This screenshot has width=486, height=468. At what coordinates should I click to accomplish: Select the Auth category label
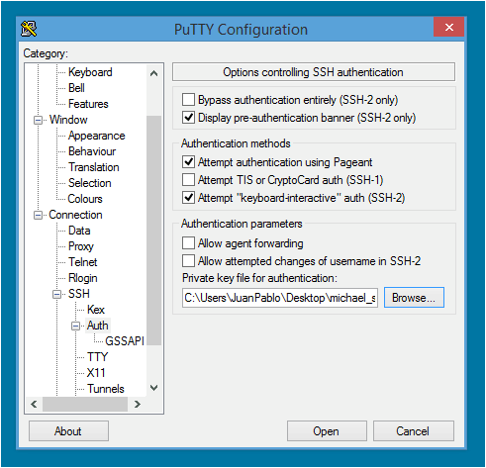click(98, 326)
